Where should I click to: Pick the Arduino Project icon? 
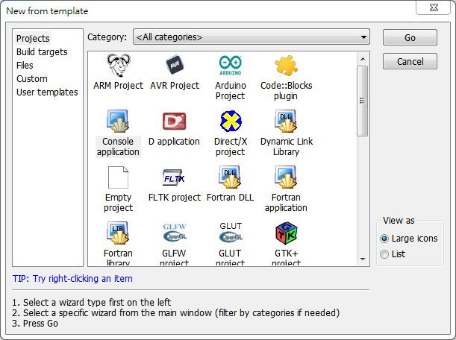[231, 66]
